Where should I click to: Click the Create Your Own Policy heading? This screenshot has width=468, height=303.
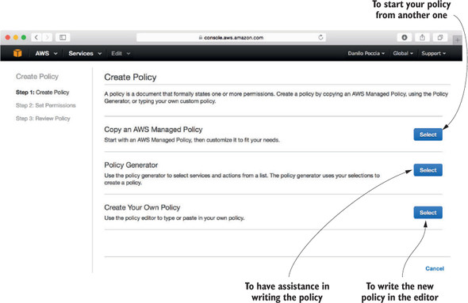coord(142,207)
